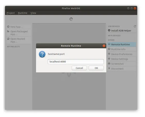Click Cancel in Remote Runtime dialog
The width and height of the screenshot is (145, 117).
click(x=79, y=68)
